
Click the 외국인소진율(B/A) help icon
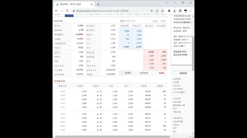tap(191, 22)
